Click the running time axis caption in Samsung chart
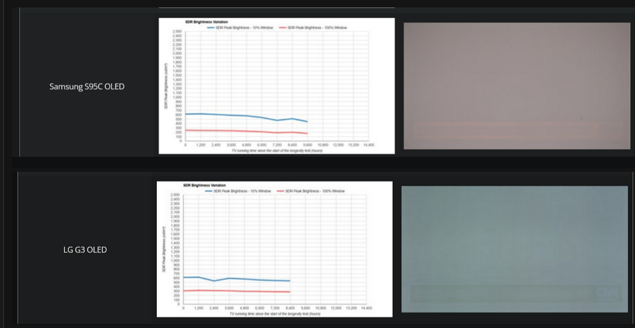This screenshot has height=328, width=635. point(277,150)
